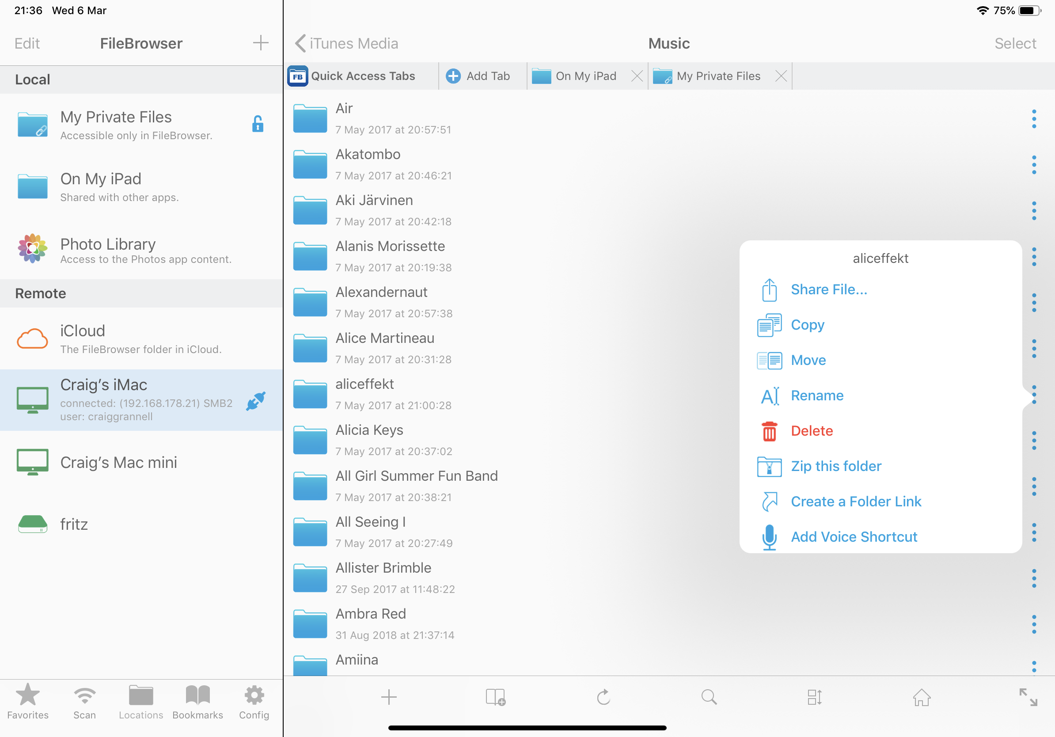Open the Scan wifi icon
The height and width of the screenshot is (737, 1055).
pyautogui.click(x=84, y=695)
